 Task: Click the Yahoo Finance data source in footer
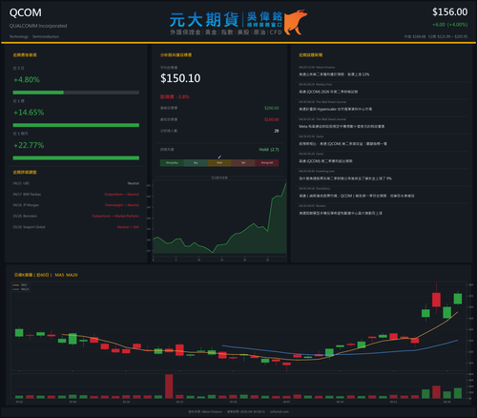click(205, 411)
